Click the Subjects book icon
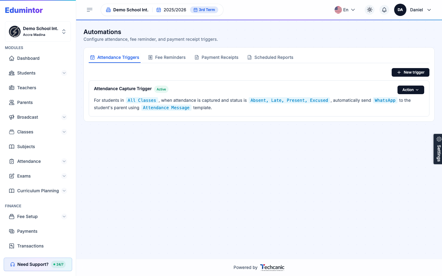The width and height of the screenshot is (442, 276). 12,147
